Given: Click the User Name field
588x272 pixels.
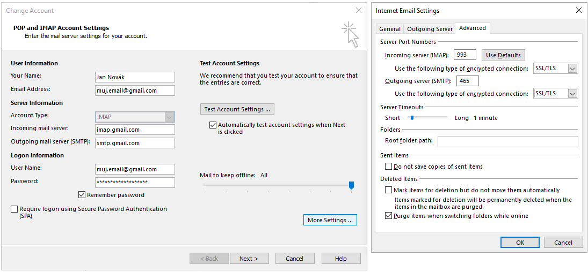Looking at the screenshot, I should [135, 169].
